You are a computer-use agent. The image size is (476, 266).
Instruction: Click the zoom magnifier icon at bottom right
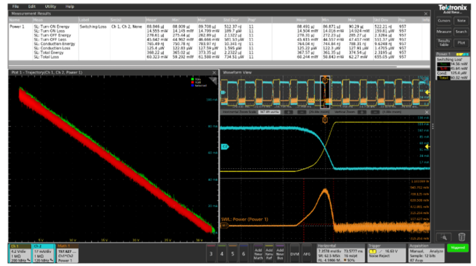point(444,237)
